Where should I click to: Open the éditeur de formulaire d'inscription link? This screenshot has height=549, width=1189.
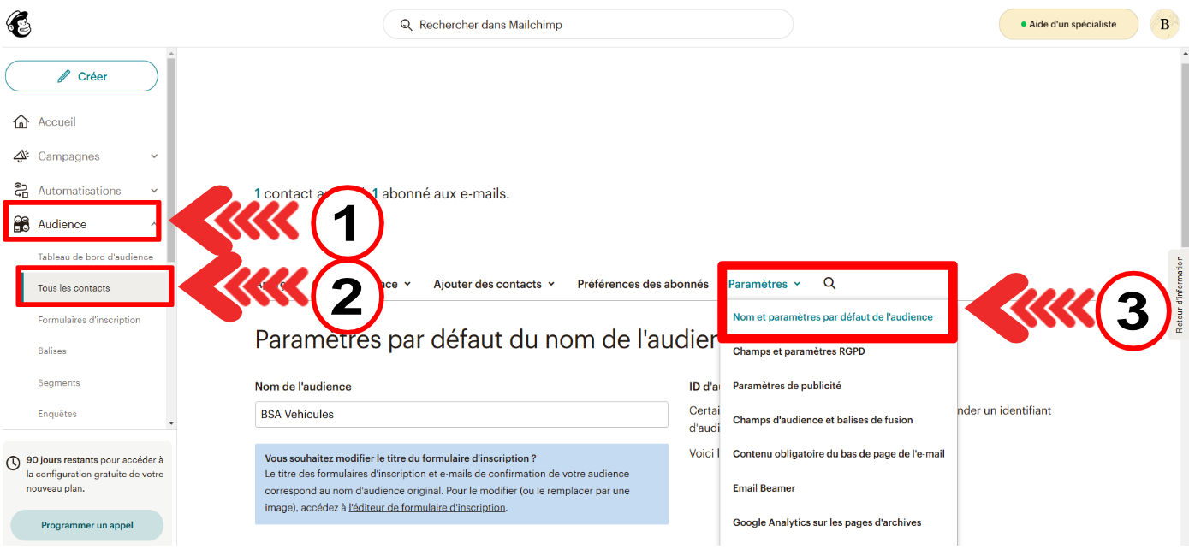click(x=427, y=507)
